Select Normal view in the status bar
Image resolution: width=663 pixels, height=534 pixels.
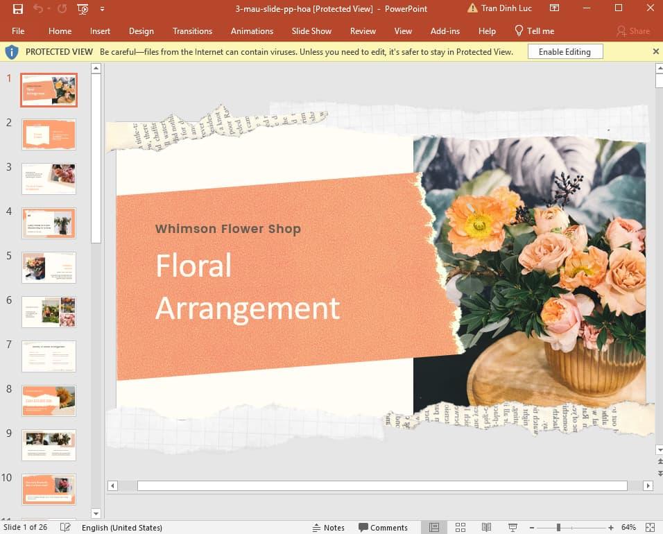click(433, 527)
